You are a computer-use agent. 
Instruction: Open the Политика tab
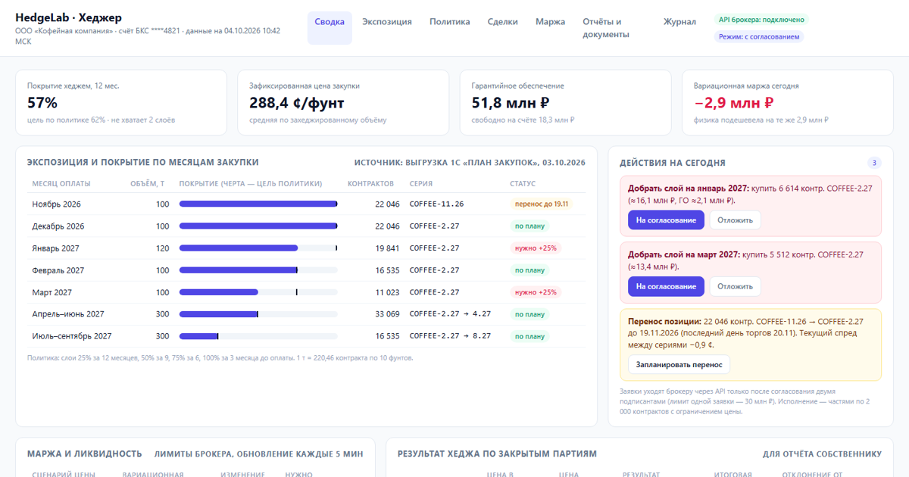point(450,22)
